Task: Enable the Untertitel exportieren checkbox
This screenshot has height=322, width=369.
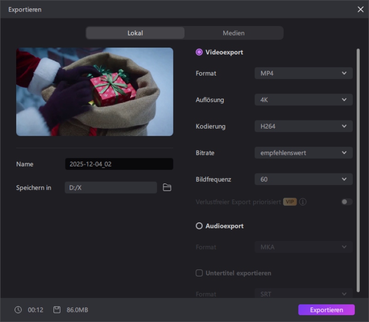Action: click(x=199, y=273)
